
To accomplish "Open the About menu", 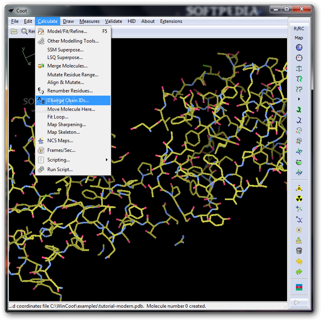I will [148, 21].
